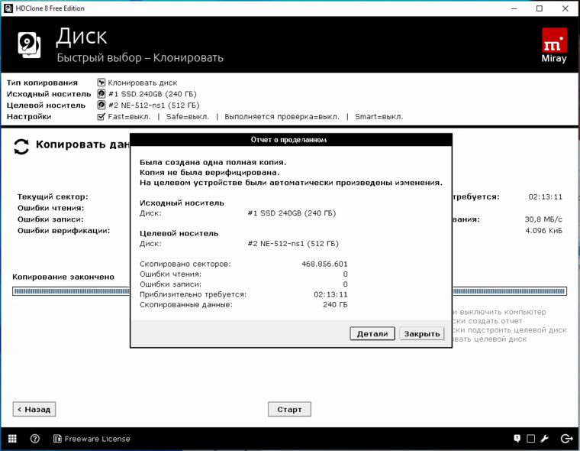Click the square window icon in bottom bar
The height and width of the screenshot is (451, 580).
[531, 439]
